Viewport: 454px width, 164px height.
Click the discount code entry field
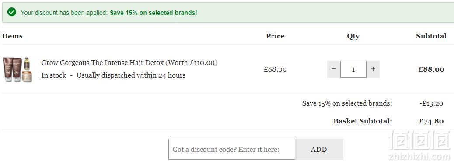232,149
